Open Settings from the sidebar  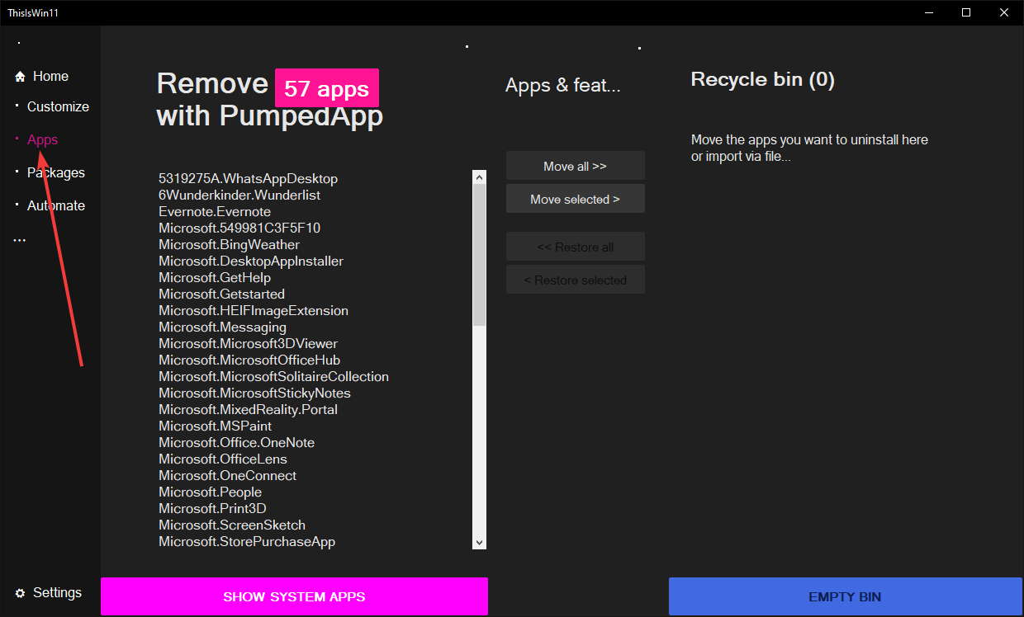point(57,592)
